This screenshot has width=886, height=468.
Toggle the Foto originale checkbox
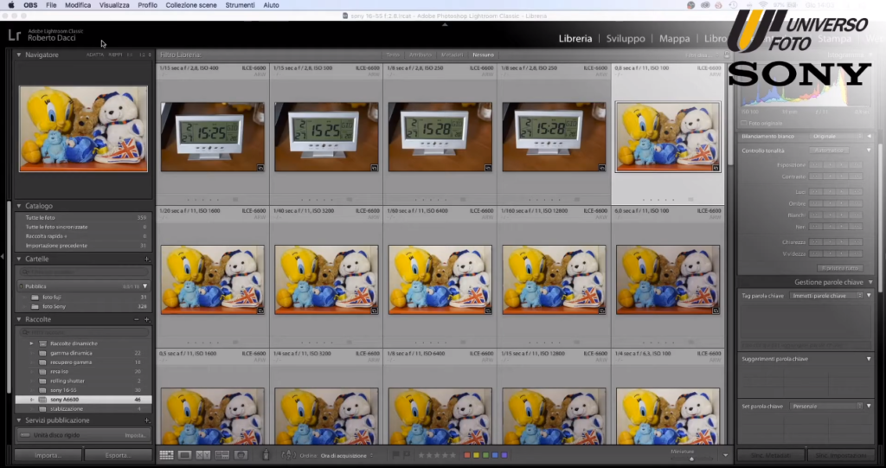pos(743,123)
